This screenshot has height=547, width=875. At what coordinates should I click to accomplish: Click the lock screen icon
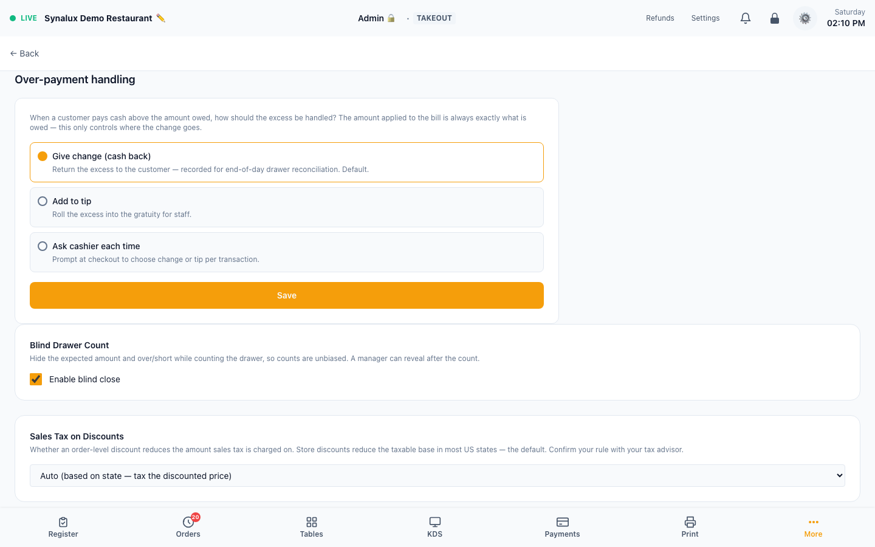click(x=775, y=18)
